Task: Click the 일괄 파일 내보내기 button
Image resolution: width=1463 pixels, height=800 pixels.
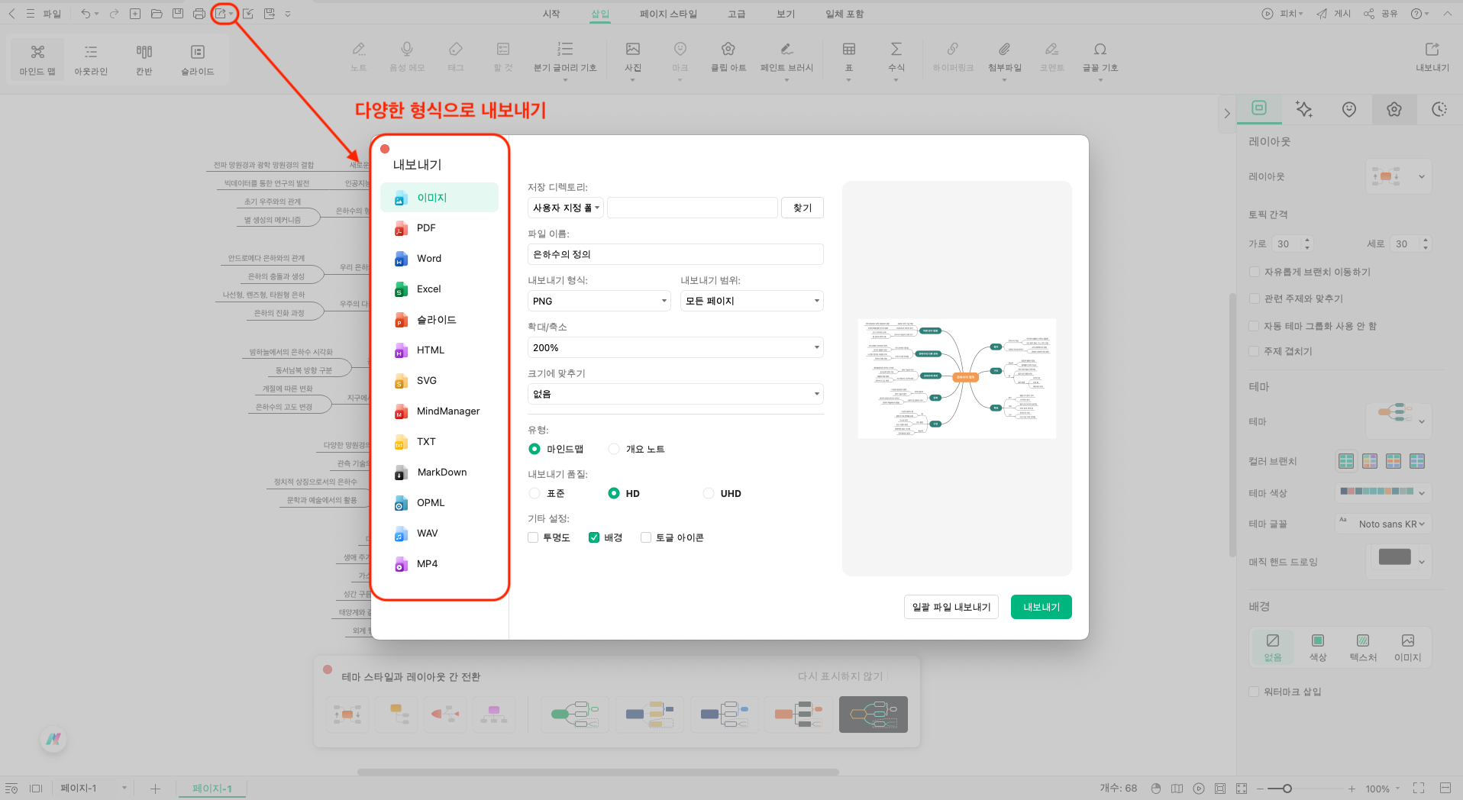Action: click(x=951, y=607)
